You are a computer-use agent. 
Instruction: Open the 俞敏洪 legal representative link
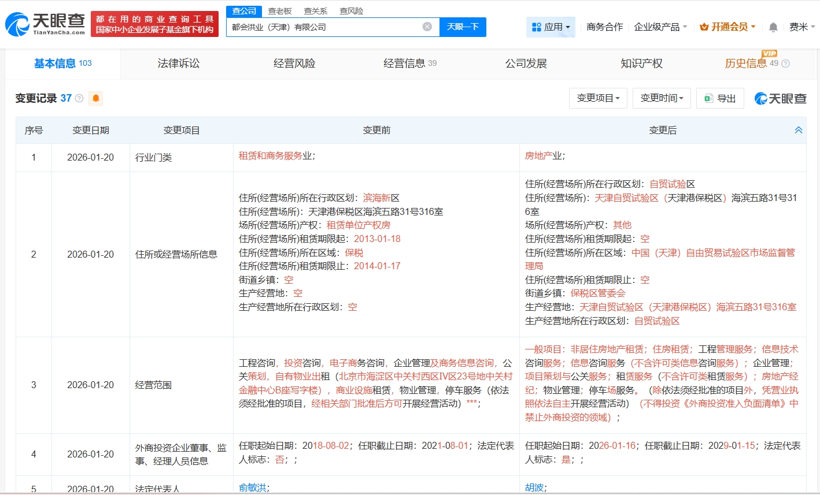[253, 487]
